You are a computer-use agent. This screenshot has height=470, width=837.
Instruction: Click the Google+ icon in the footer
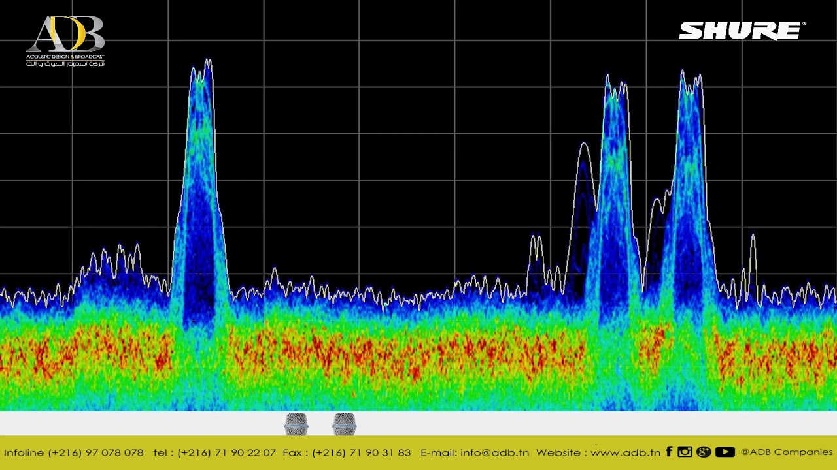point(704,452)
